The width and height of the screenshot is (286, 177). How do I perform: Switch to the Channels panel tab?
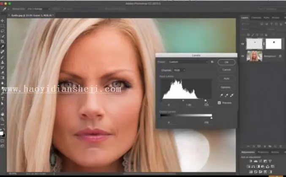pos(256,18)
